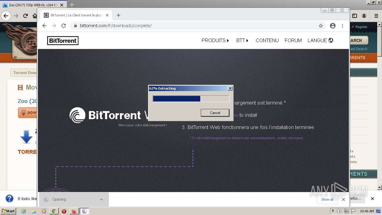
Task: Click the Chrome address bar URL
Action: pos(116,26)
